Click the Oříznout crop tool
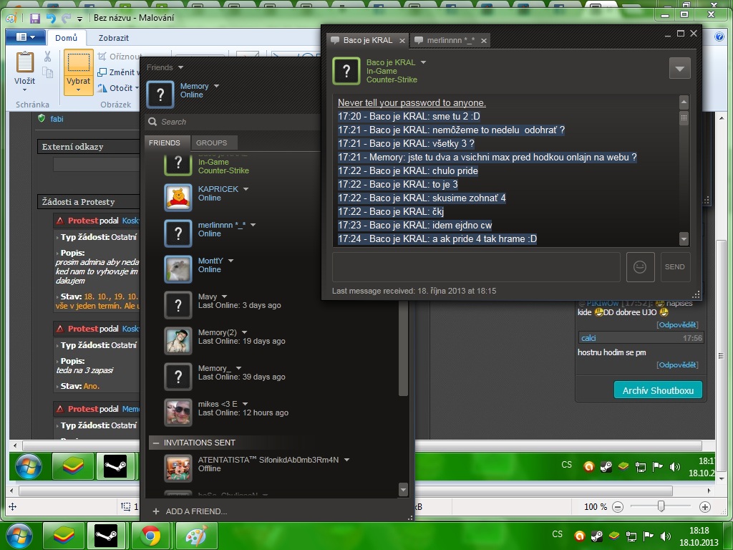This screenshot has height=550, width=733. coord(120,57)
